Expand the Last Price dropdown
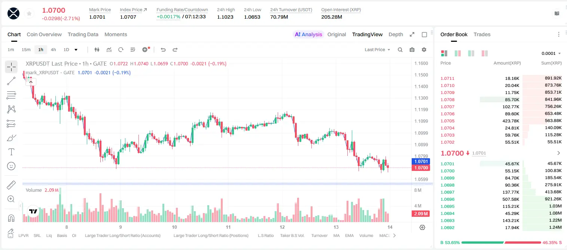 377,50
